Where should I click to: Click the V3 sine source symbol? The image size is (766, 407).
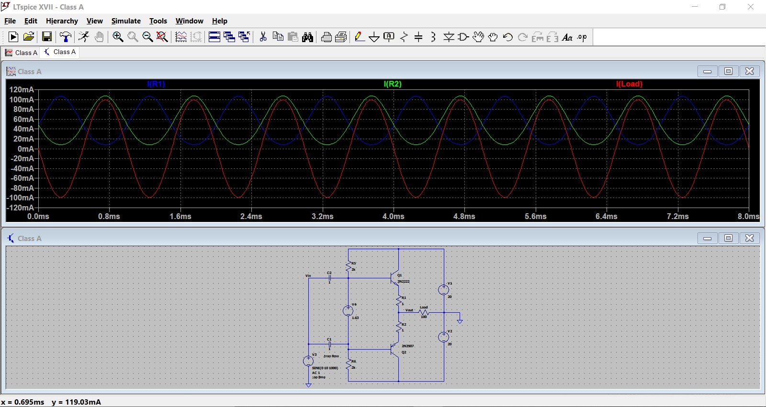click(308, 361)
